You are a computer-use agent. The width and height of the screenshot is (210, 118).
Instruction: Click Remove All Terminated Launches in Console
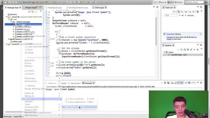168,83
